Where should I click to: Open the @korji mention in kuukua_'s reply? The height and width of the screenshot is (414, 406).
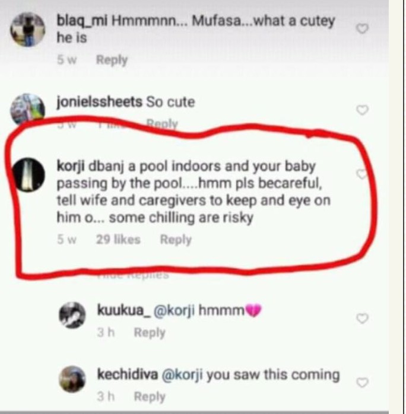[174, 310]
